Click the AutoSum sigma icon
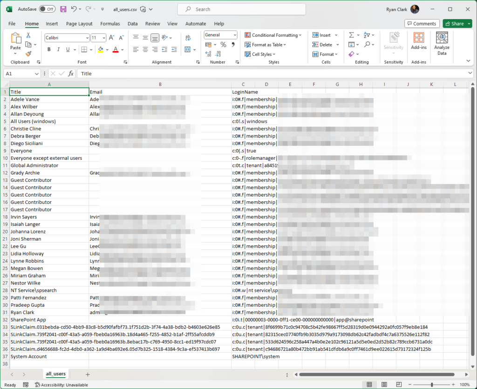Viewport: 477px width, 389px height. coord(351,35)
